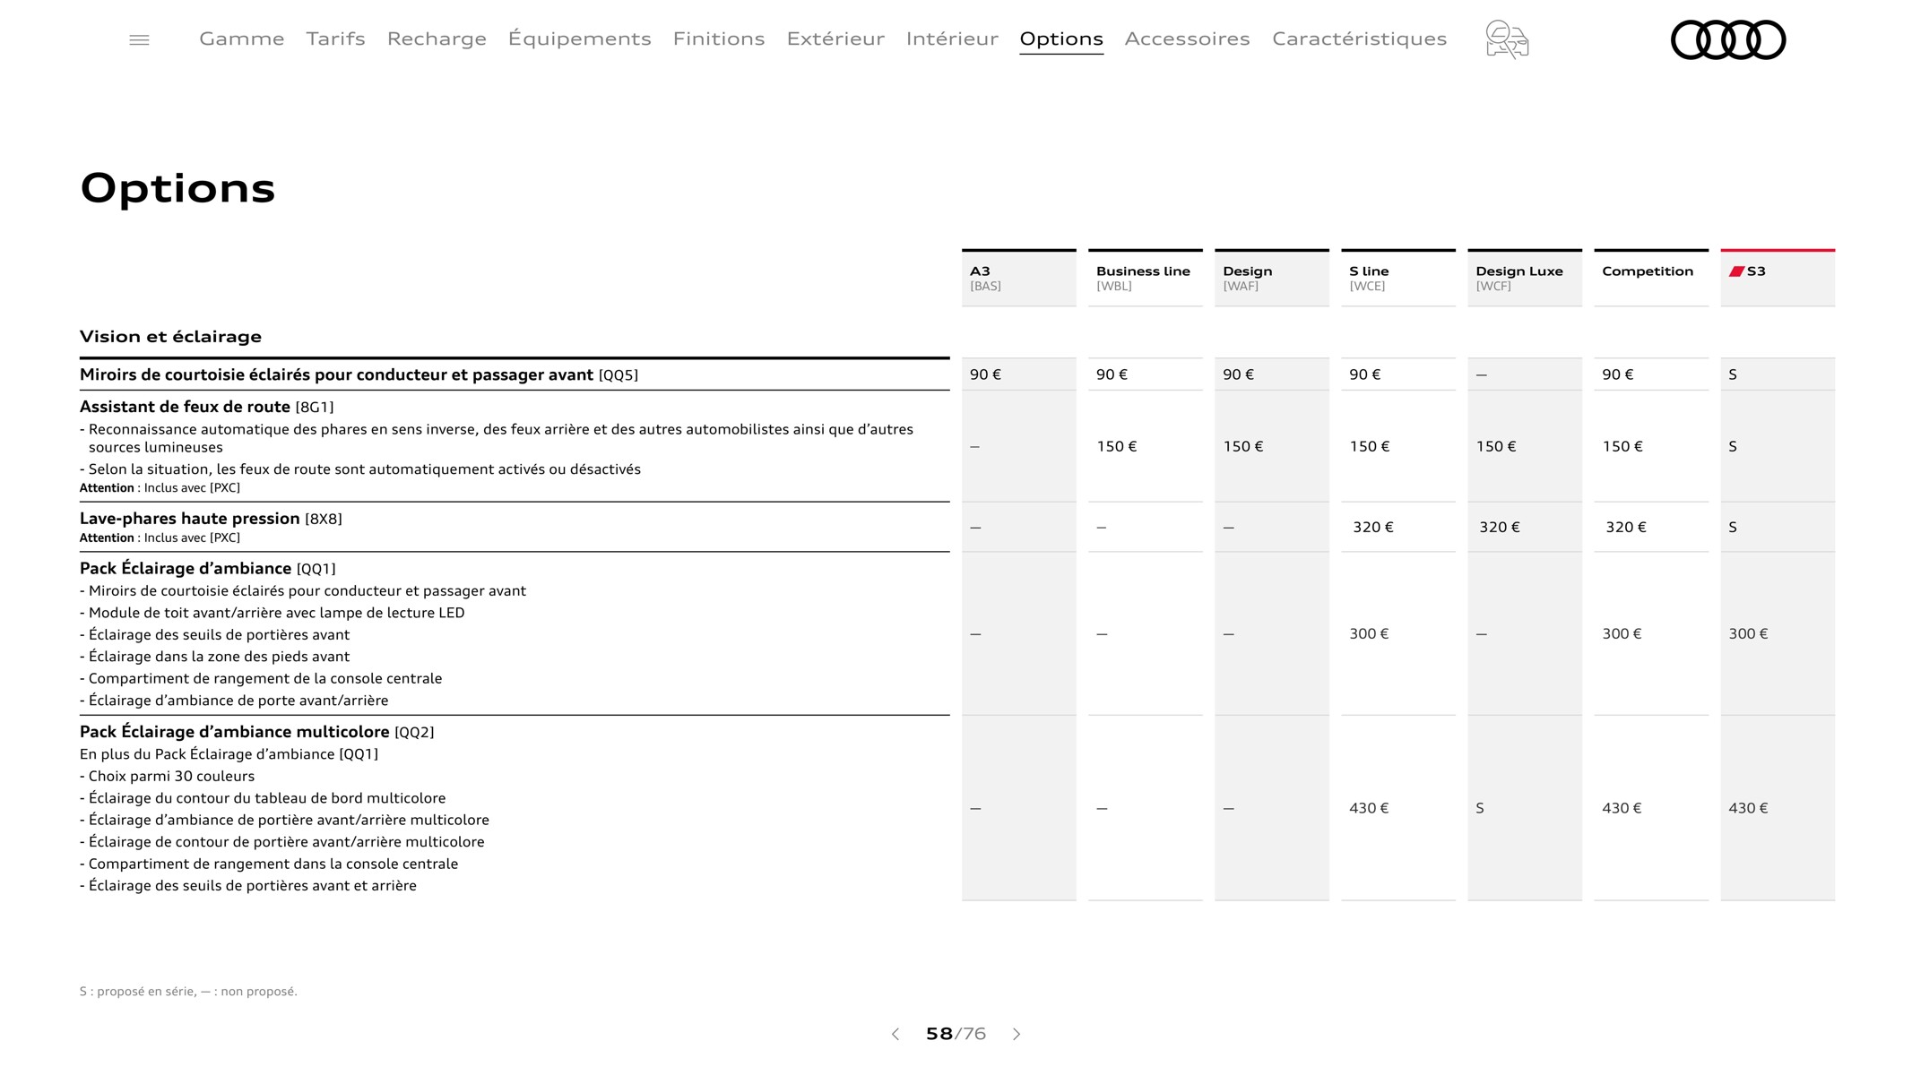The height and width of the screenshot is (1075, 1912).
Task: Open the Accessoires tab
Action: tap(1187, 39)
